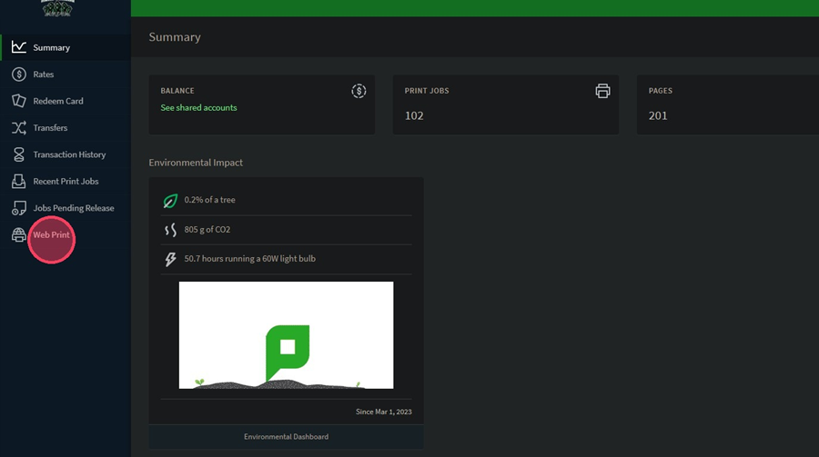Follow the See shared accounts link
Image resolution: width=819 pixels, height=457 pixels.
(198, 107)
